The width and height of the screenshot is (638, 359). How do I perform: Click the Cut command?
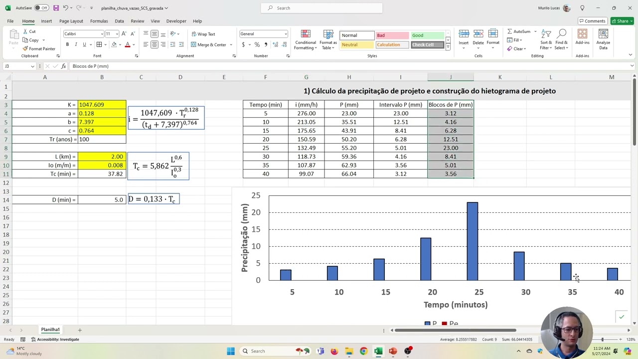(29, 31)
